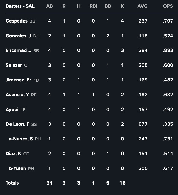The image size is (178, 195).
Task: Click the Batters - SAL header
Action: (20, 6)
